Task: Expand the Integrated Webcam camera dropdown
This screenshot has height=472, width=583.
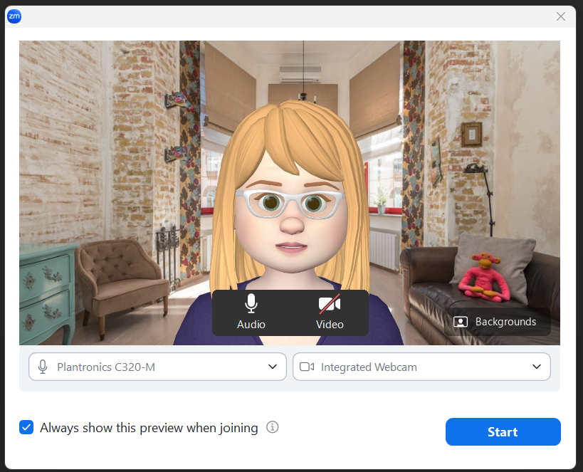Action: click(421, 367)
